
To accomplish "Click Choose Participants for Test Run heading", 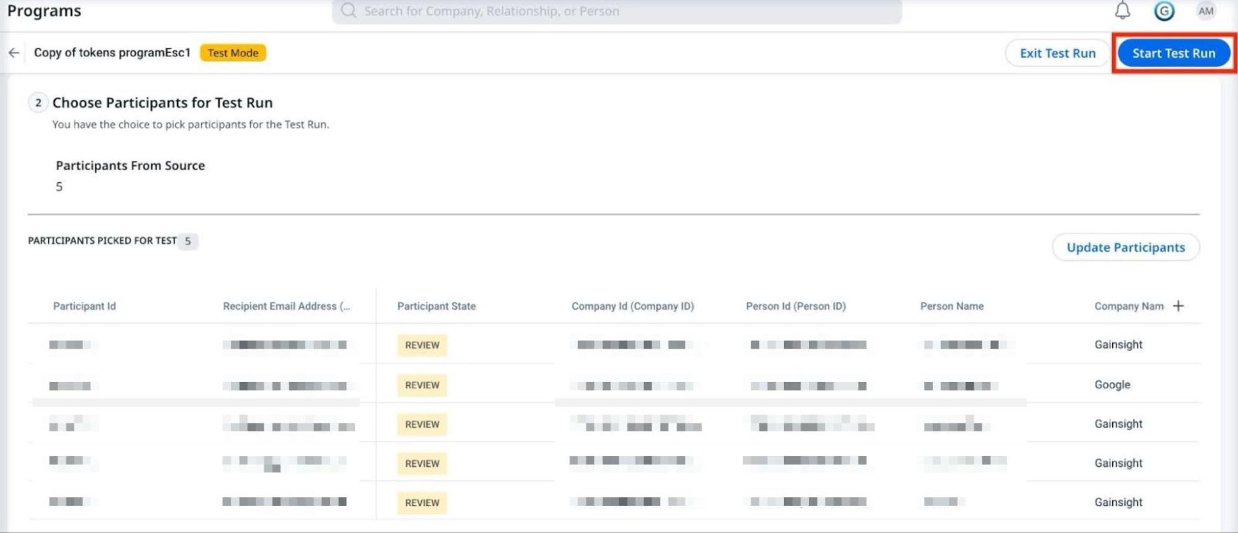I will coord(162,103).
